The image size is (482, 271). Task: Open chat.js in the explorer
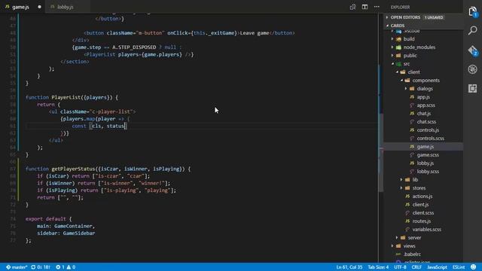coord(423,114)
